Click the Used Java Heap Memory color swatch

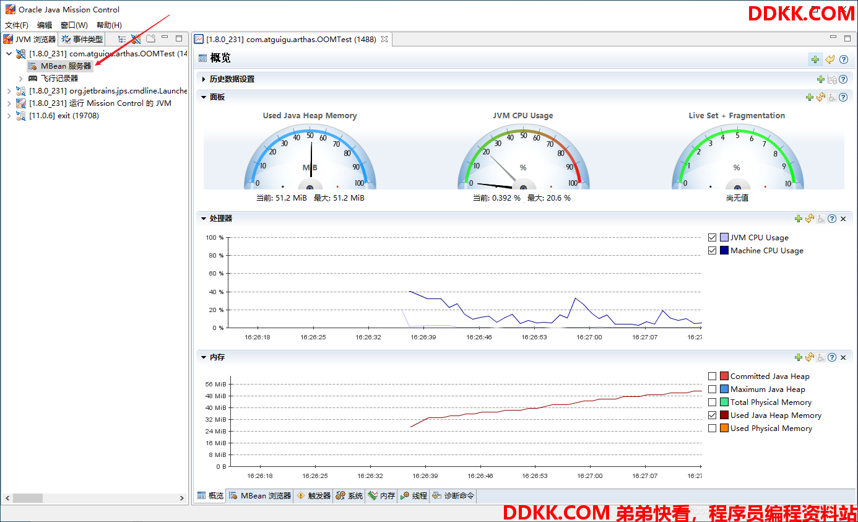click(724, 415)
